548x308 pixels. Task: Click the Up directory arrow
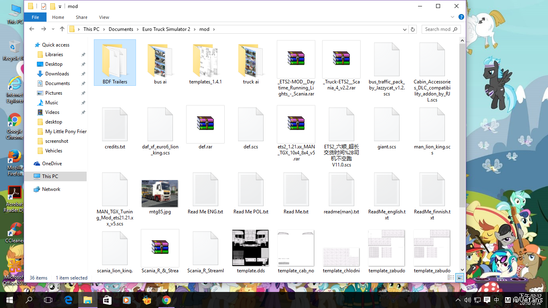coord(62,29)
